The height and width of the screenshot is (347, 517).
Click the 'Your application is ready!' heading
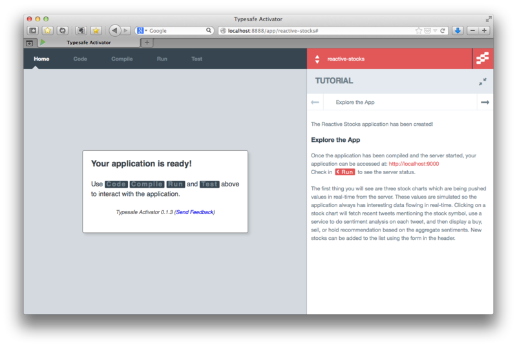tap(142, 164)
